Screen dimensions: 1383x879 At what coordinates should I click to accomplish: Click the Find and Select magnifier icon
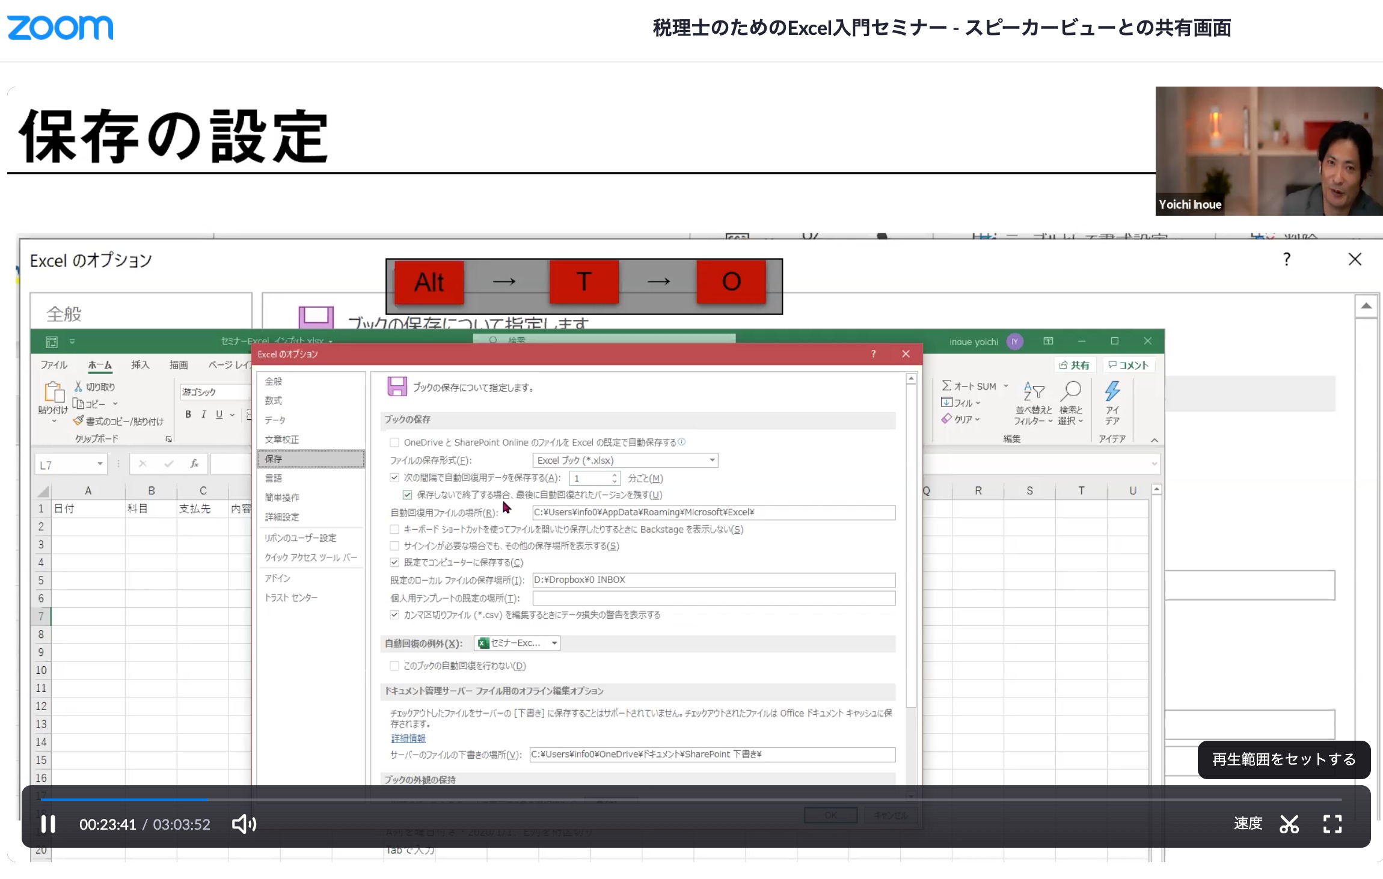pos(1070,391)
